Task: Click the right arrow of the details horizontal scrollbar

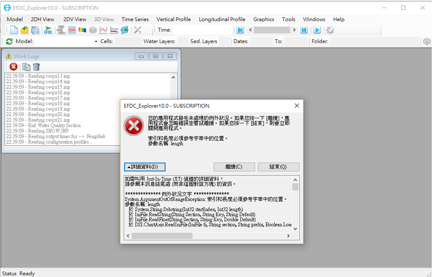Action: (x=288, y=236)
